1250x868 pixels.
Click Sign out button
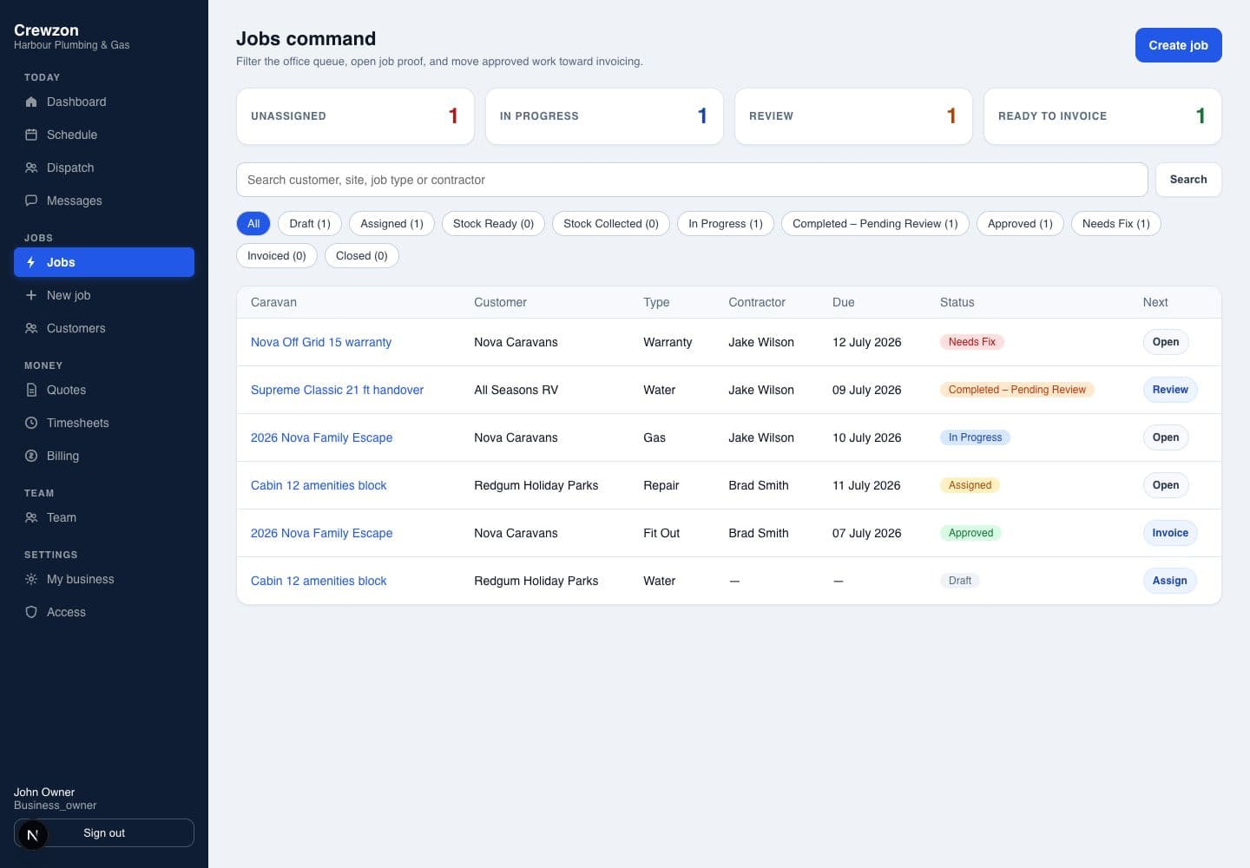point(104,833)
